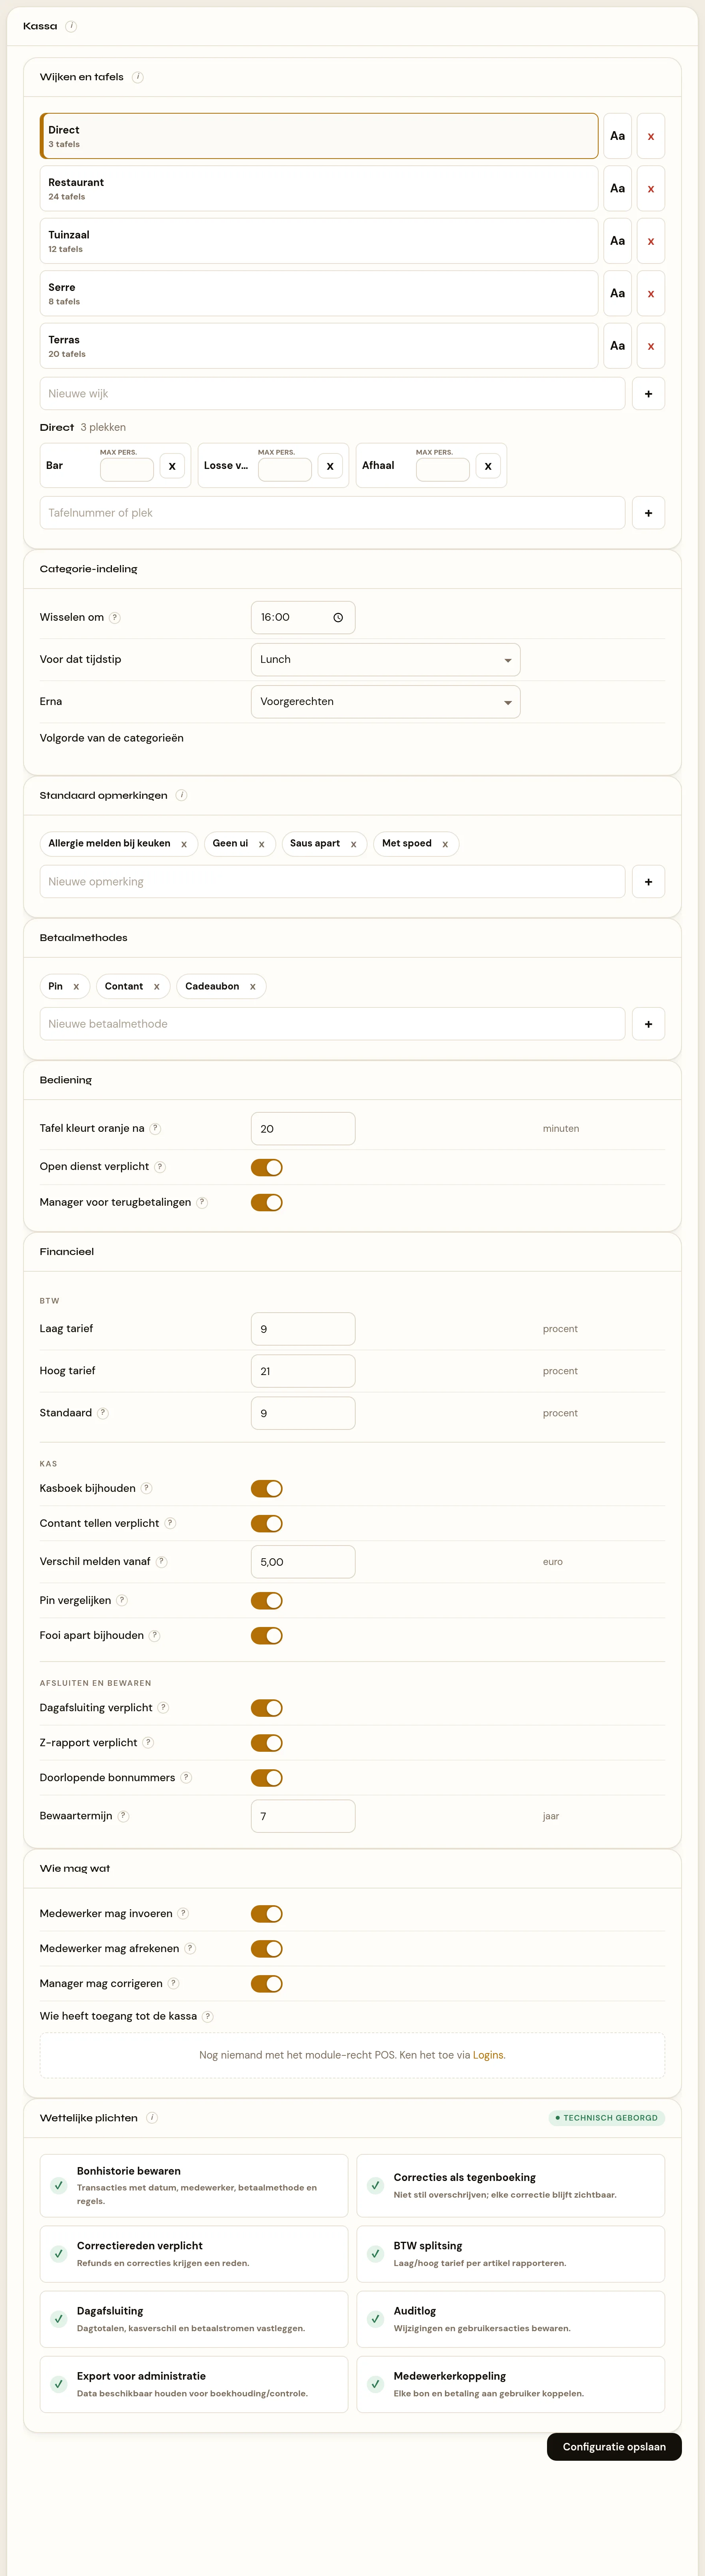This screenshot has height=2576, width=705.
Task: Follow the Logins link
Action: coord(488,2055)
